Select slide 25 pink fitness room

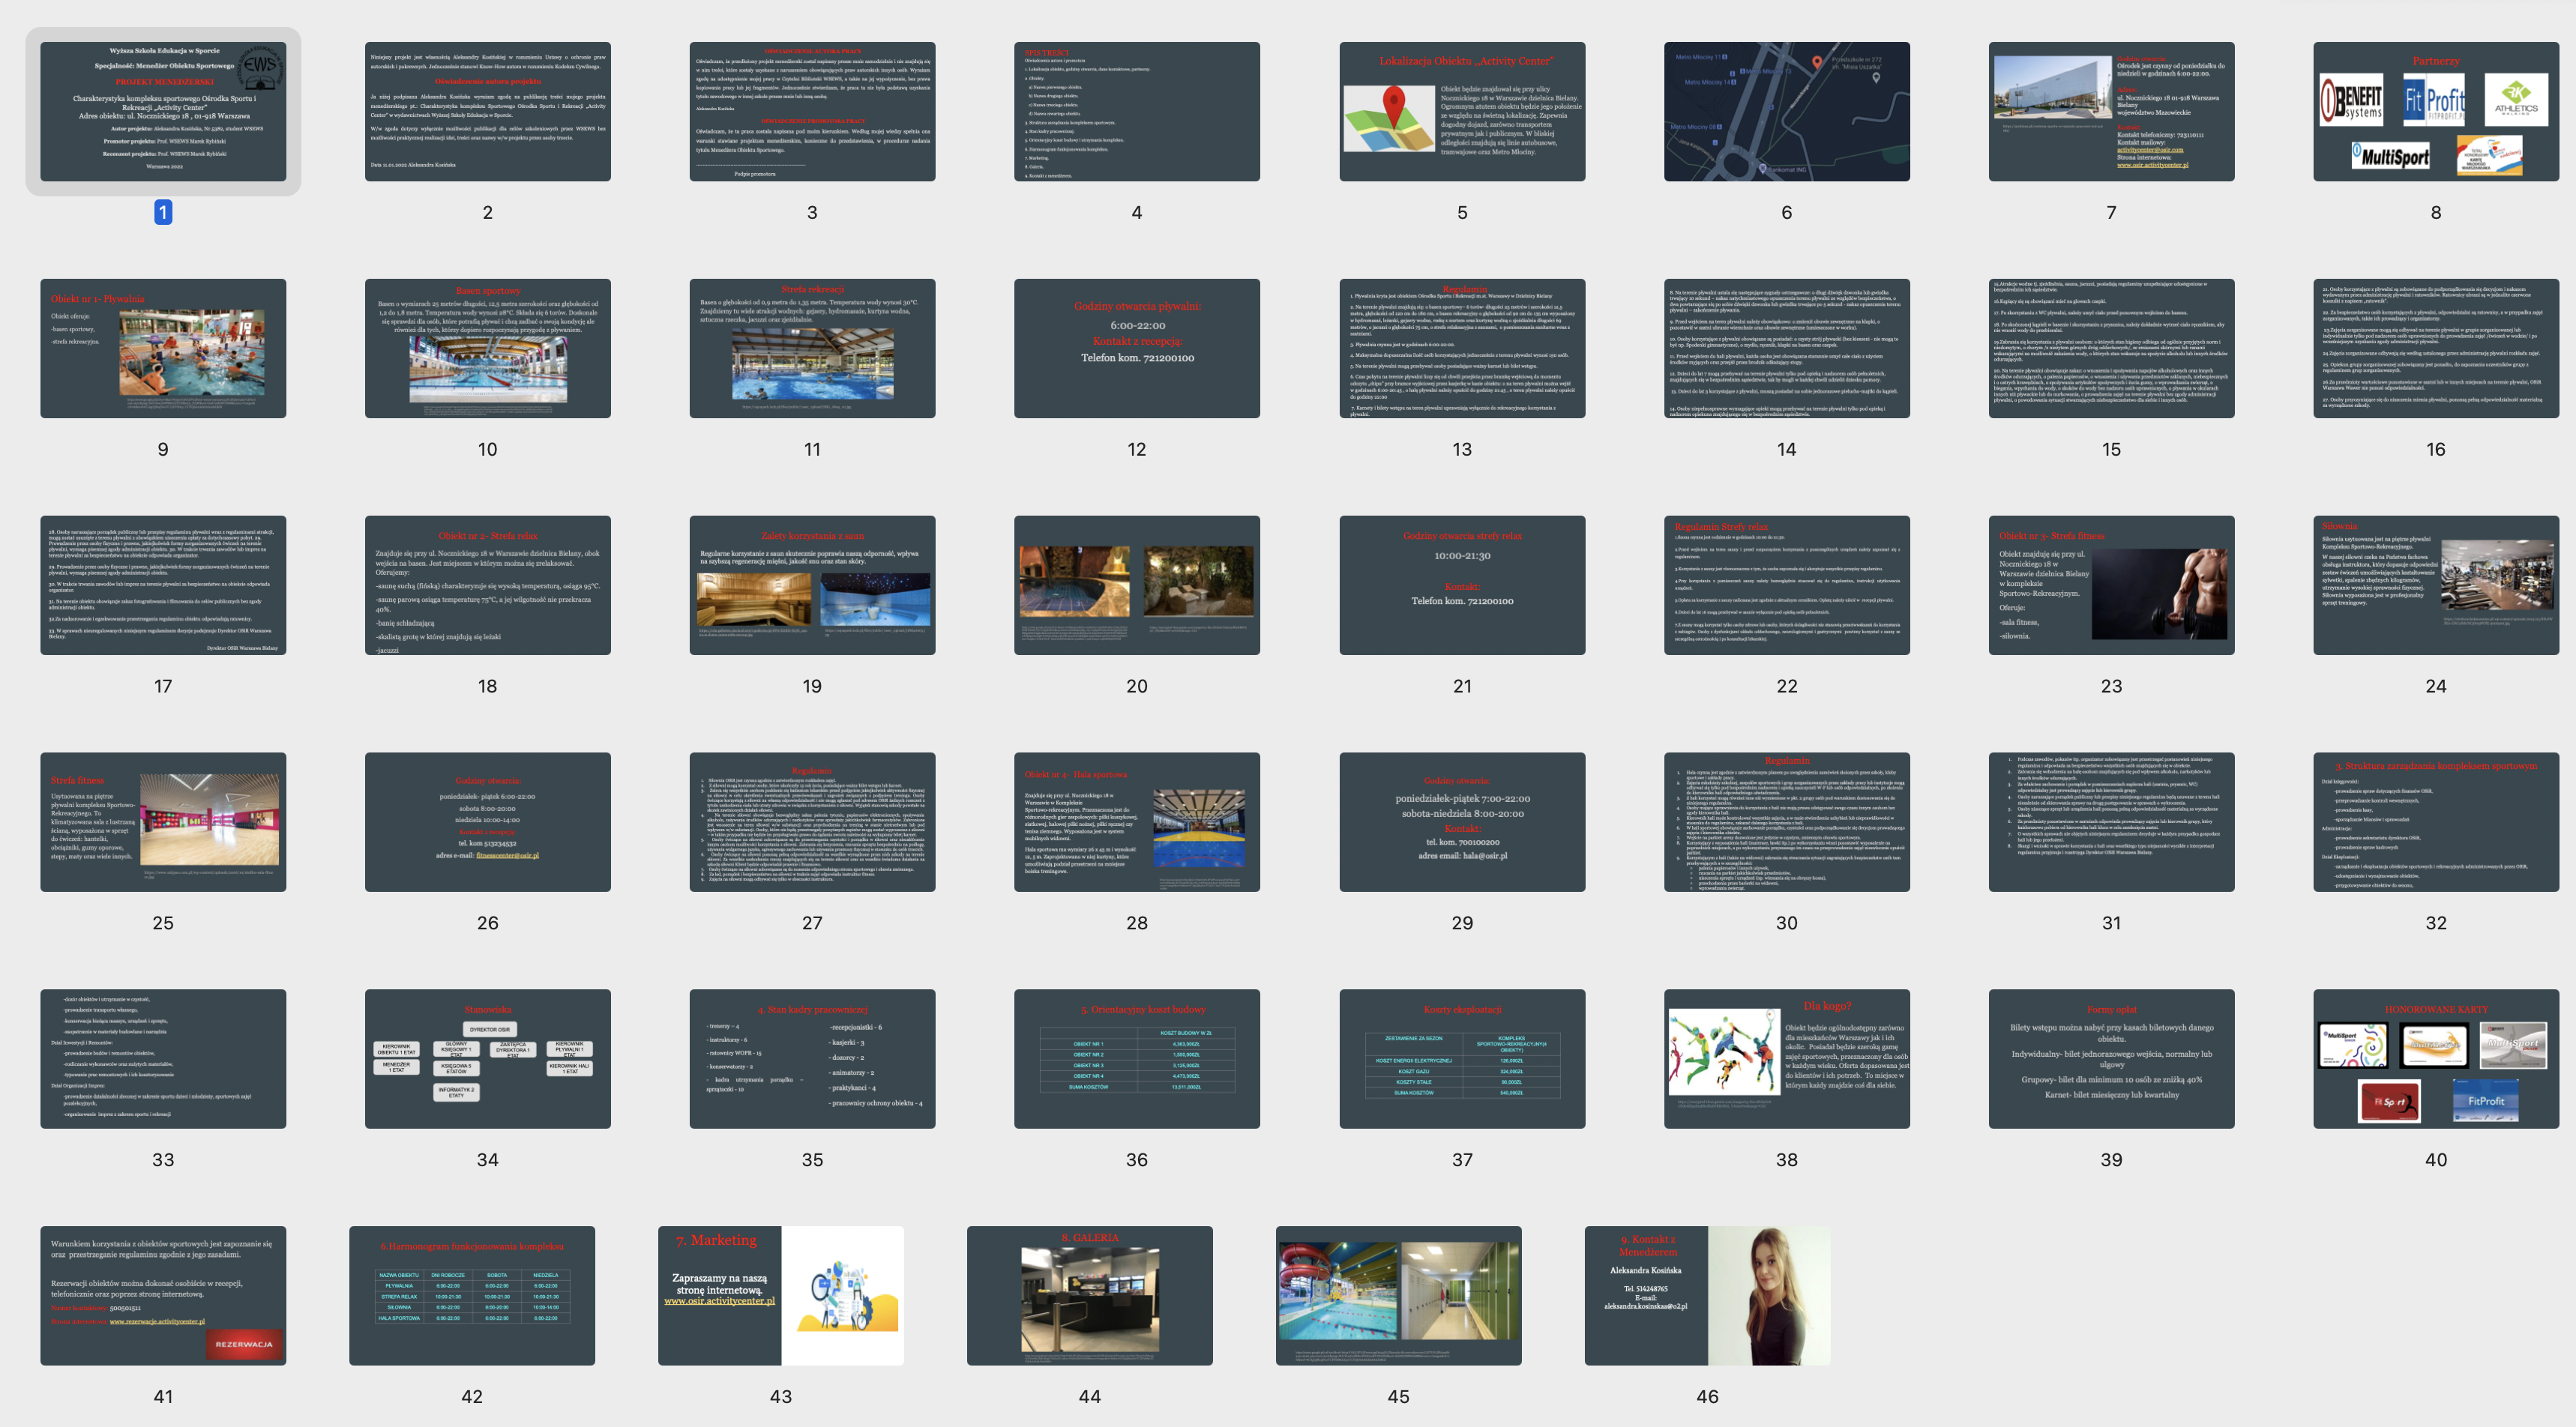pyautogui.click(x=163, y=822)
